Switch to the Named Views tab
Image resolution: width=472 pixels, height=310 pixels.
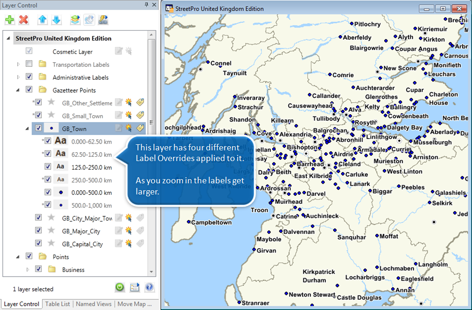(94, 304)
